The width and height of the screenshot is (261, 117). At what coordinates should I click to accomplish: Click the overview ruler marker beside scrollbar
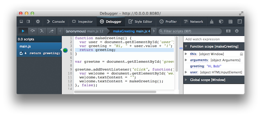tap(181, 48)
